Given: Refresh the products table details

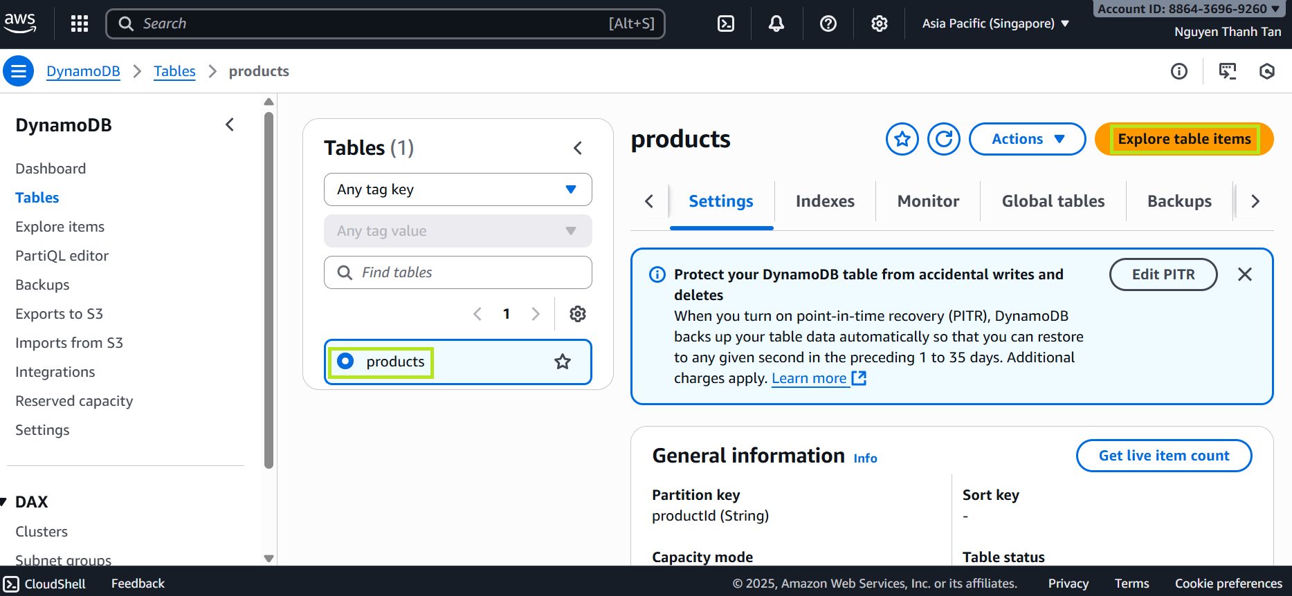Looking at the screenshot, I should 943,139.
